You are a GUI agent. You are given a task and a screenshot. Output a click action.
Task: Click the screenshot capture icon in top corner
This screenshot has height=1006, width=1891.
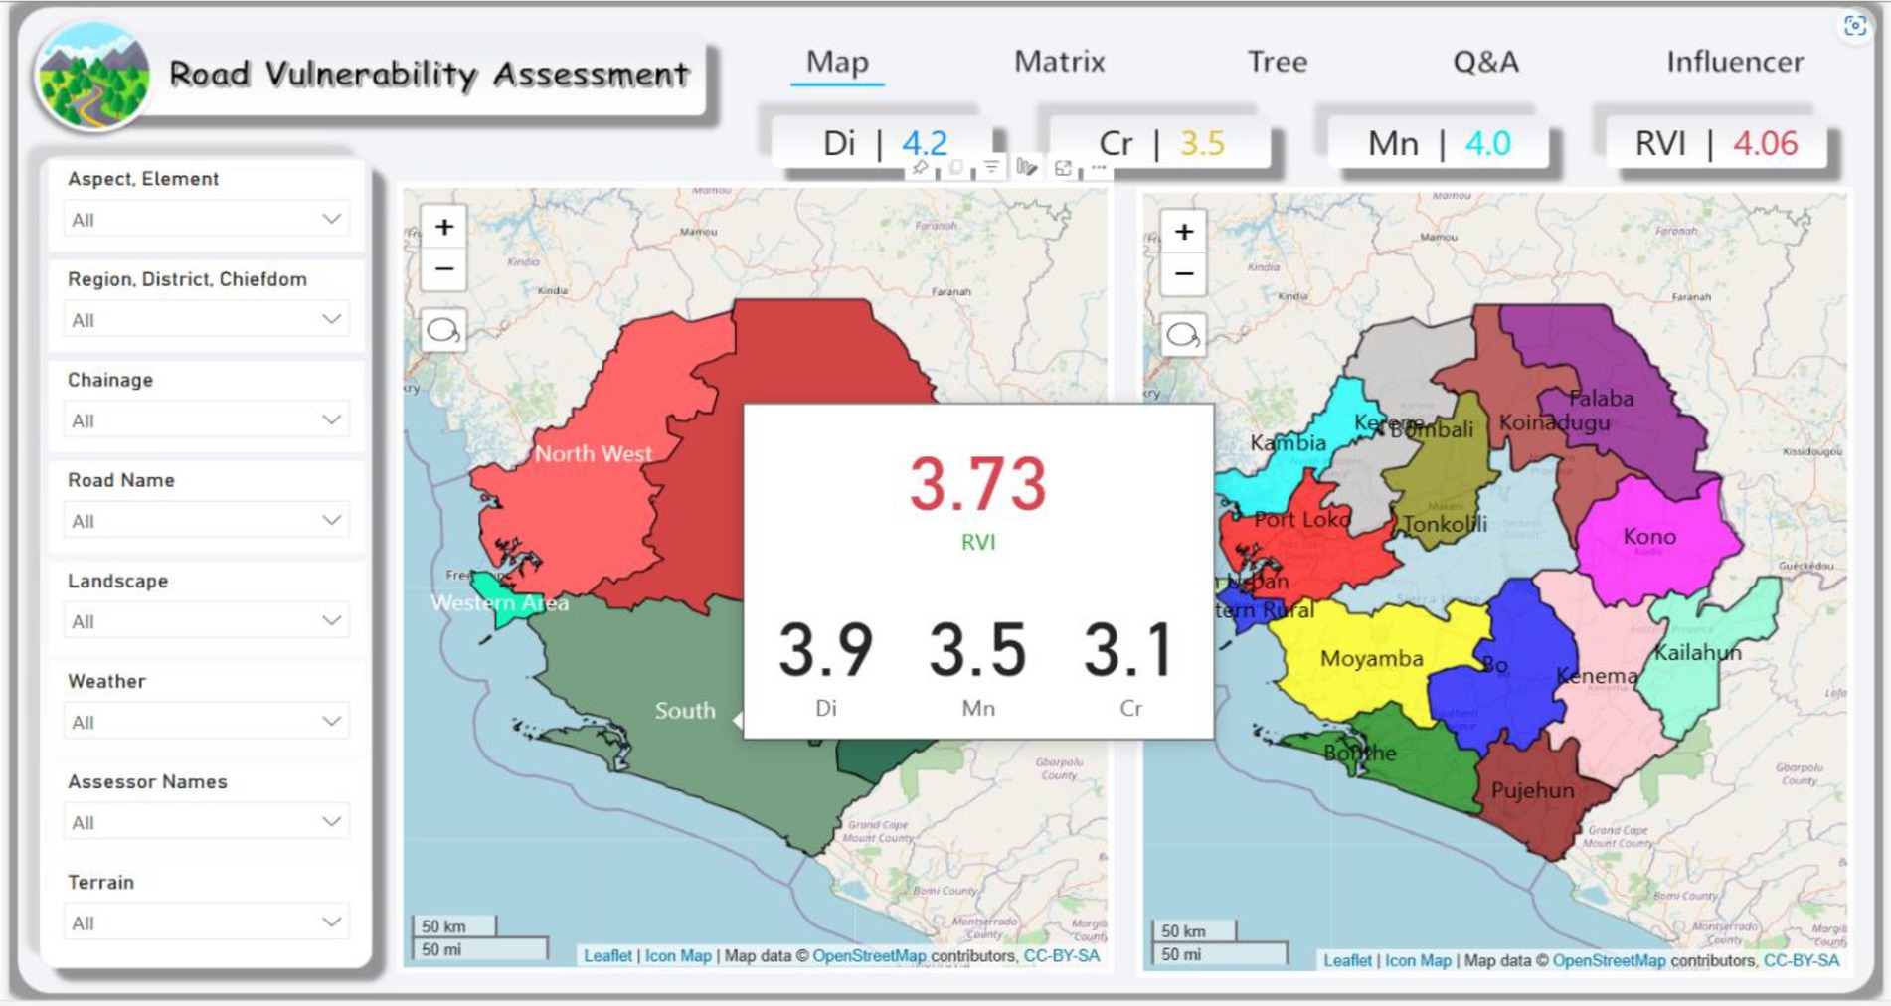click(x=1855, y=26)
